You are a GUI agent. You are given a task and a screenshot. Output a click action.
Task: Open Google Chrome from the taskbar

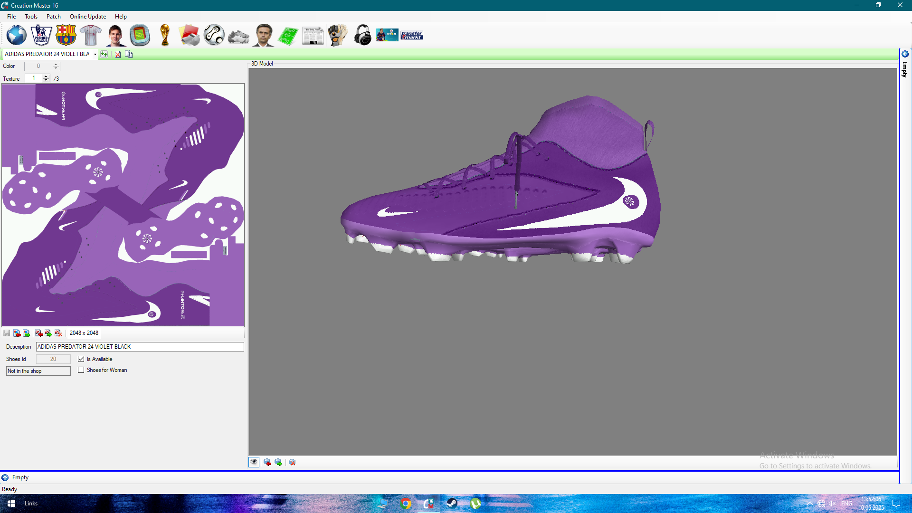pos(406,503)
